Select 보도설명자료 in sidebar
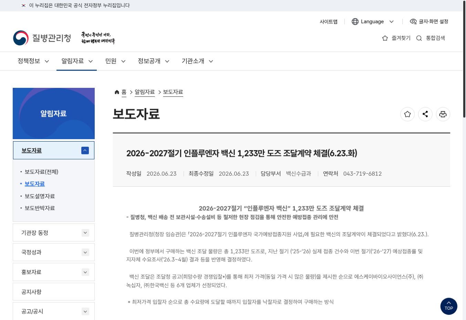 tap(40, 196)
